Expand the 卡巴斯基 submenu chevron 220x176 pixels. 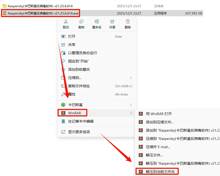coord(131,105)
